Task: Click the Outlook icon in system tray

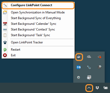Action: 79,67
